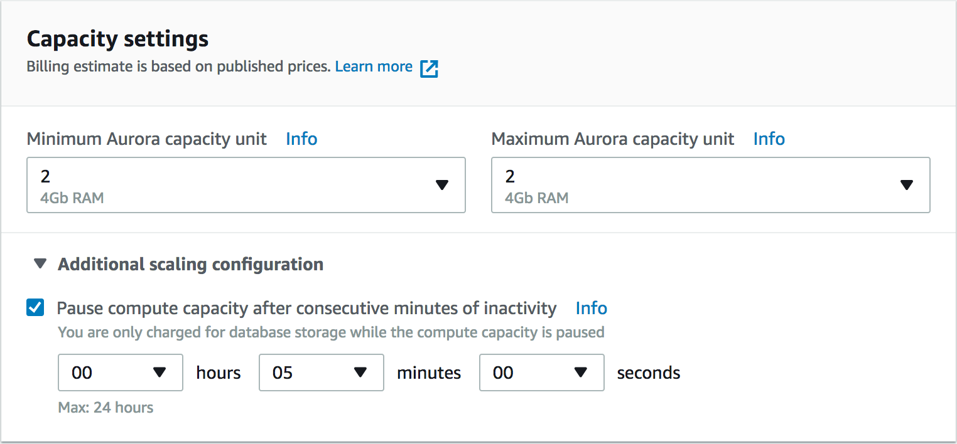957x444 pixels.
Task: Open Info for Pause compute capacity
Action: [x=592, y=308]
